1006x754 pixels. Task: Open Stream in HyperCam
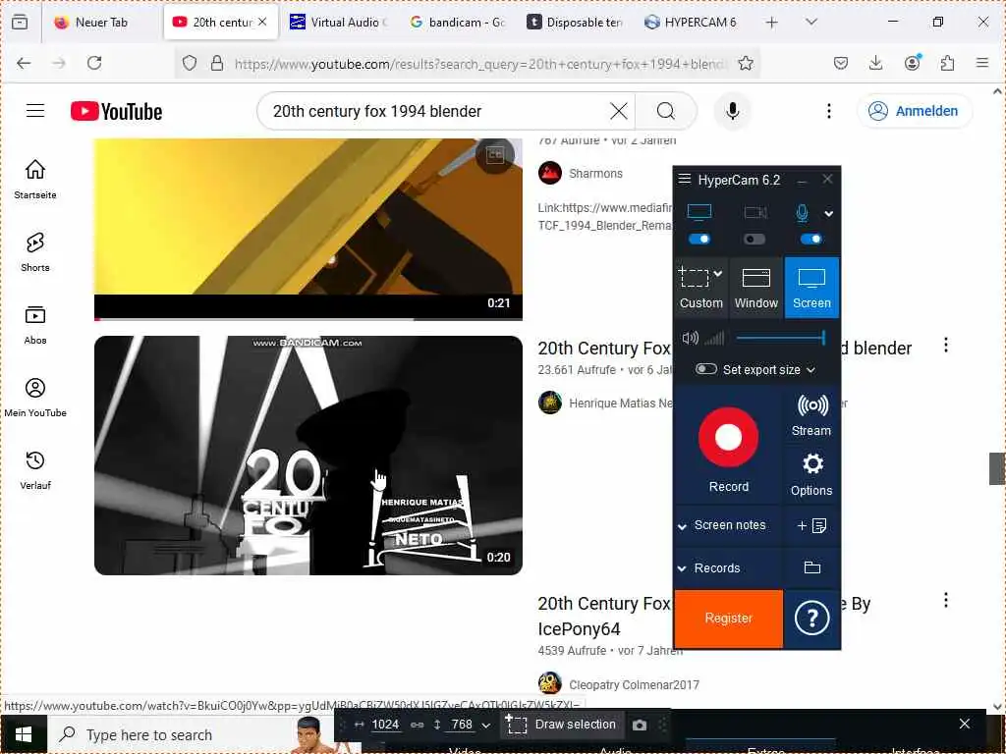pyautogui.click(x=810, y=415)
